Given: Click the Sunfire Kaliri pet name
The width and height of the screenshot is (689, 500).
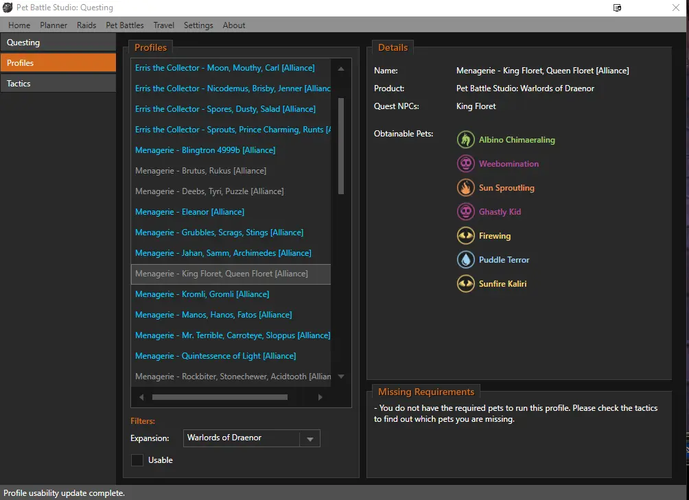Looking at the screenshot, I should 503,283.
